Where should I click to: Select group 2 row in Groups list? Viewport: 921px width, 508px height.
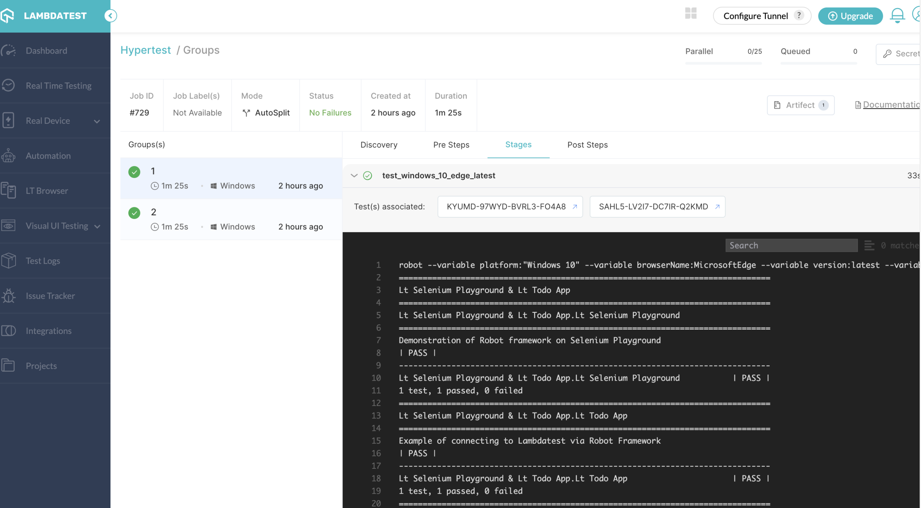point(231,219)
